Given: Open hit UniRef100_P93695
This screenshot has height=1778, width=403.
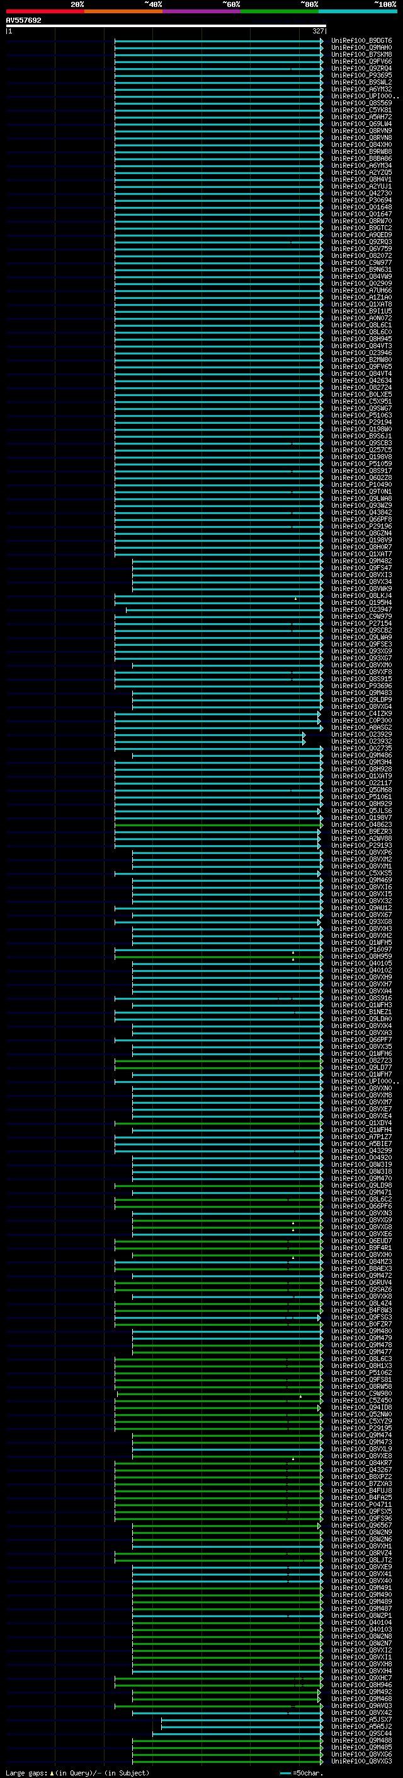Looking at the screenshot, I should pyautogui.click(x=361, y=75).
